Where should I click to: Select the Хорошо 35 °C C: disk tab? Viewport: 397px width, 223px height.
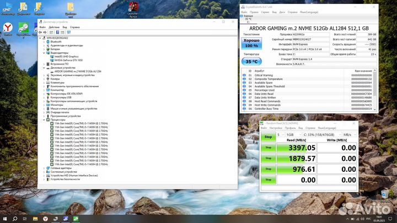click(248, 19)
